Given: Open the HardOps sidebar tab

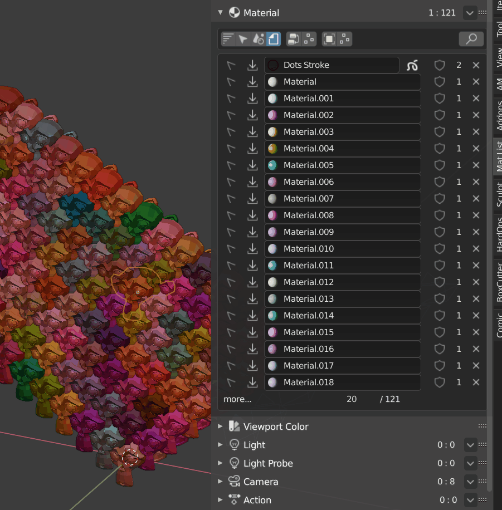Looking at the screenshot, I should [x=499, y=234].
